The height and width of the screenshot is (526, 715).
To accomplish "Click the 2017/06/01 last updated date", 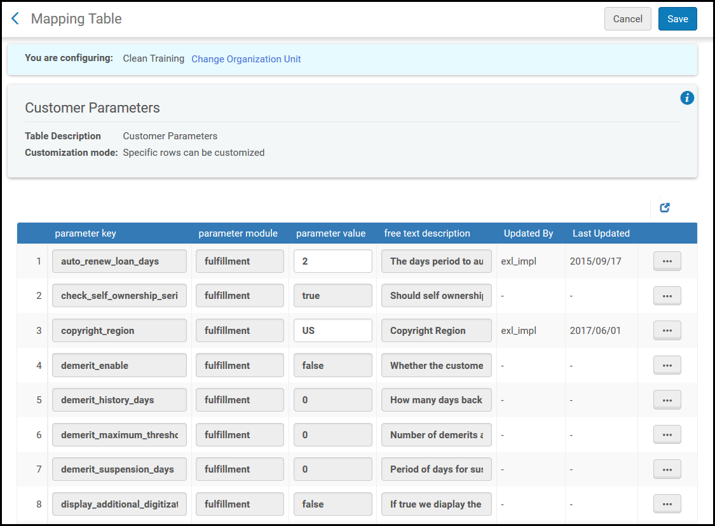I will point(595,330).
